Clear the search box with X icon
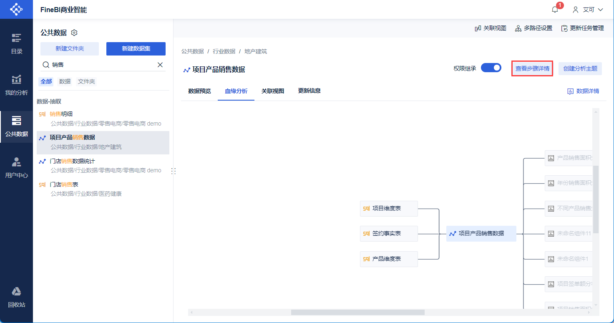The width and height of the screenshot is (614, 323). pyautogui.click(x=160, y=65)
